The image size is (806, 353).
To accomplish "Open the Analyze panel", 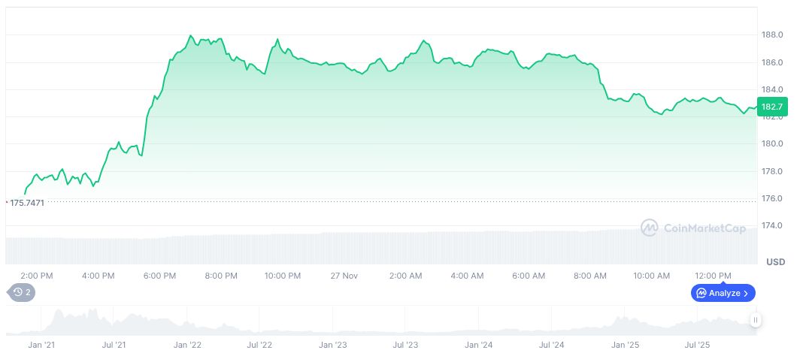I will pos(723,293).
